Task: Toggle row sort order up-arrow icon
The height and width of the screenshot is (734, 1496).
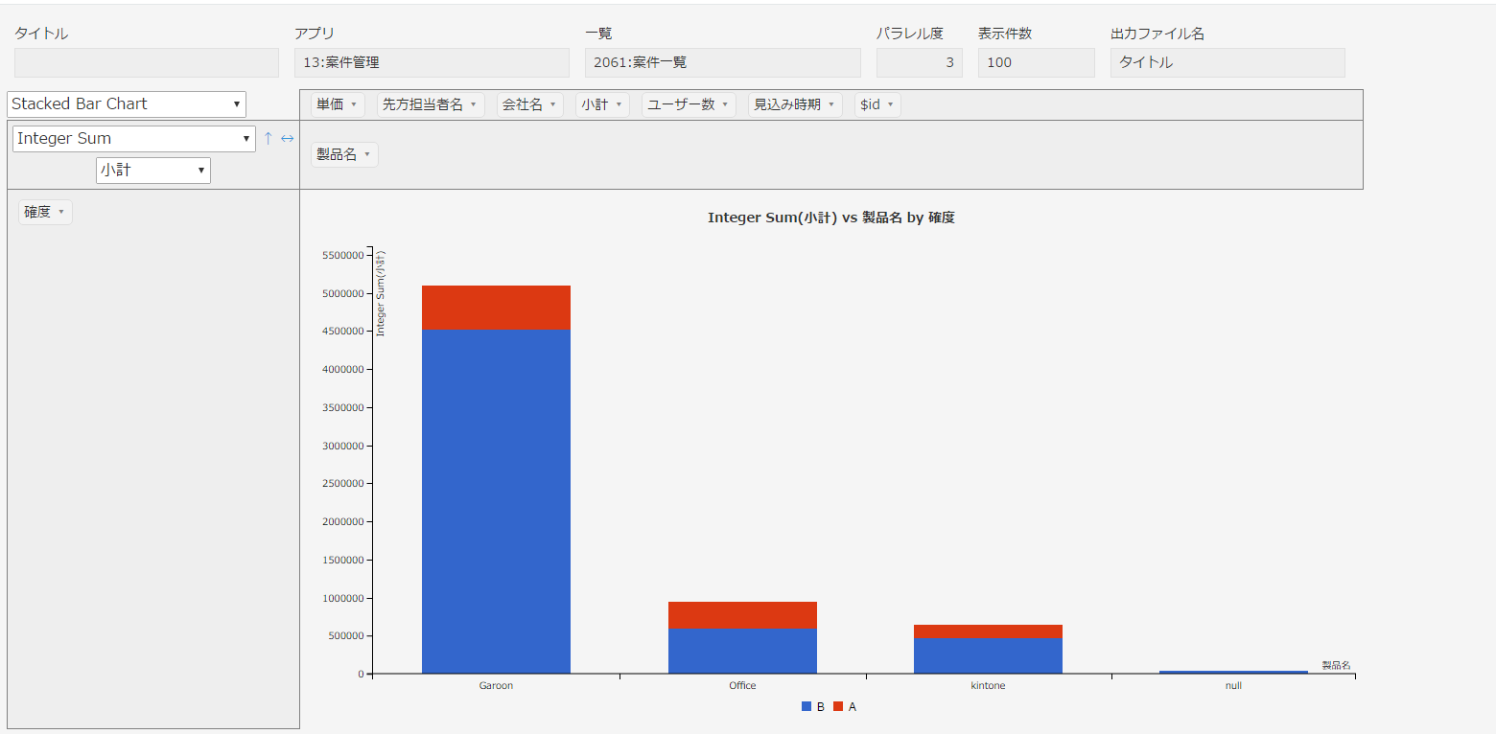Action: tap(268, 139)
